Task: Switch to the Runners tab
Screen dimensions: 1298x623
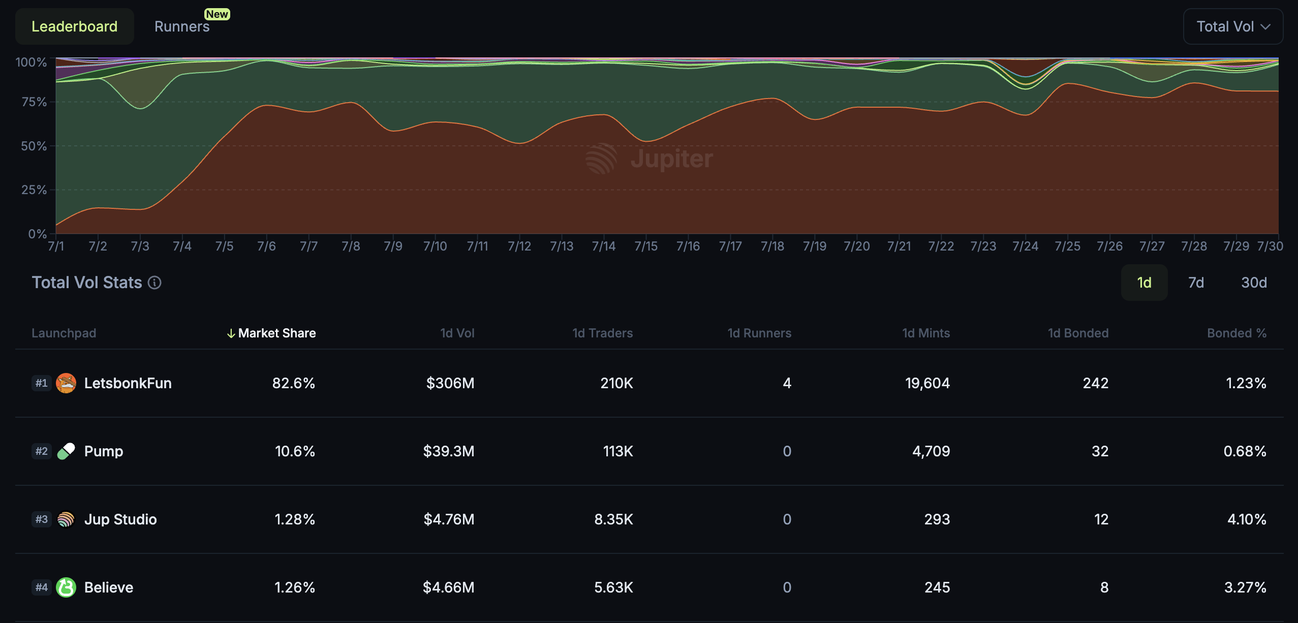Action: pyautogui.click(x=182, y=26)
